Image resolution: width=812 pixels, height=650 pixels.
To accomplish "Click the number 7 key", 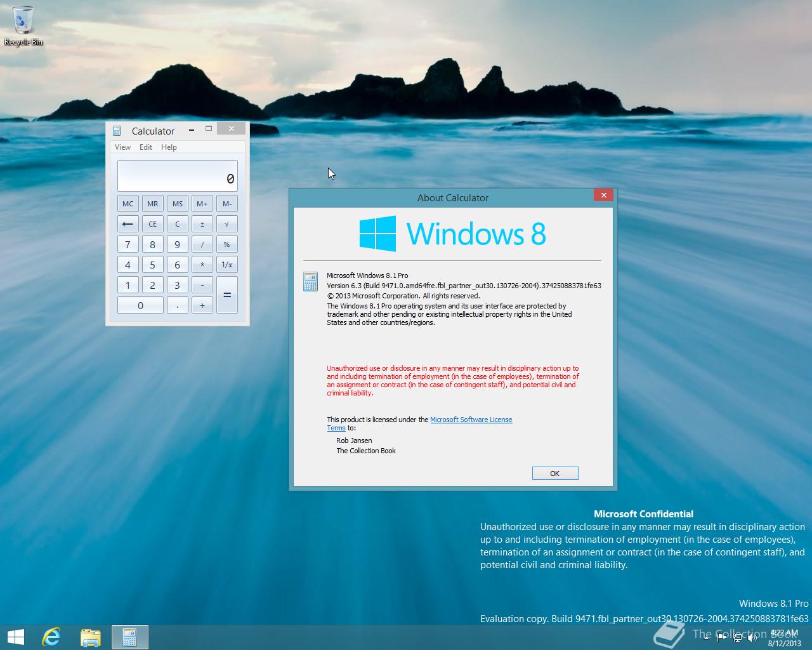I will [x=128, y=244].
